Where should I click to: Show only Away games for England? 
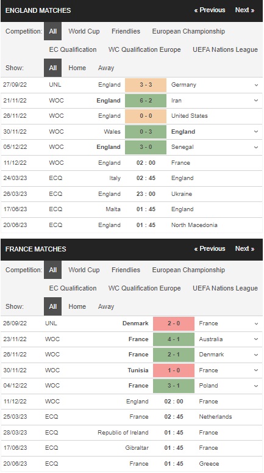coord(105,68)
